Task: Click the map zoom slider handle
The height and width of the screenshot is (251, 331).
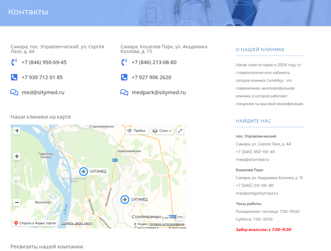Action: click(x=17, y=178)
